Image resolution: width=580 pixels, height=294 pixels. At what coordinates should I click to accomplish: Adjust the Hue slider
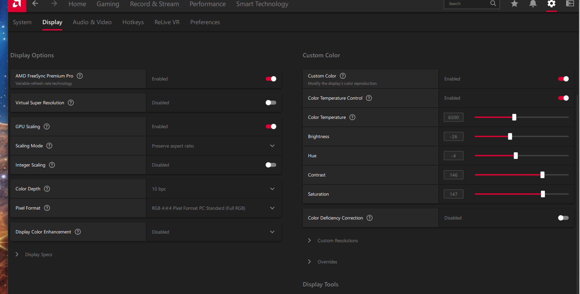point(522,156)
